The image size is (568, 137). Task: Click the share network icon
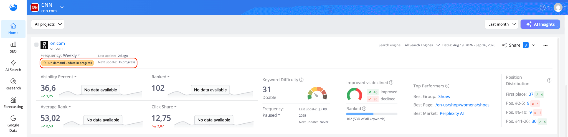504,45
